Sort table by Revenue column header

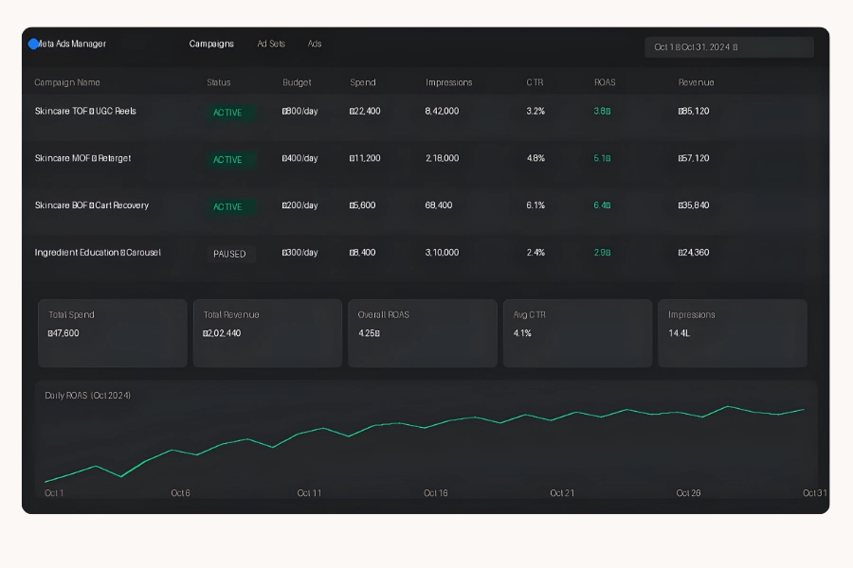point(696,82)
